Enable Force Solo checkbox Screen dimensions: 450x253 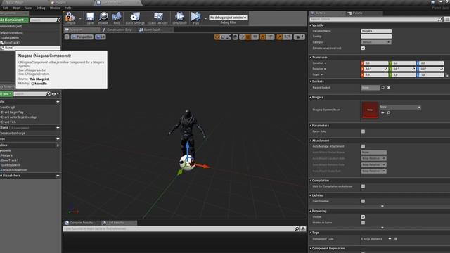pos(363,131)
